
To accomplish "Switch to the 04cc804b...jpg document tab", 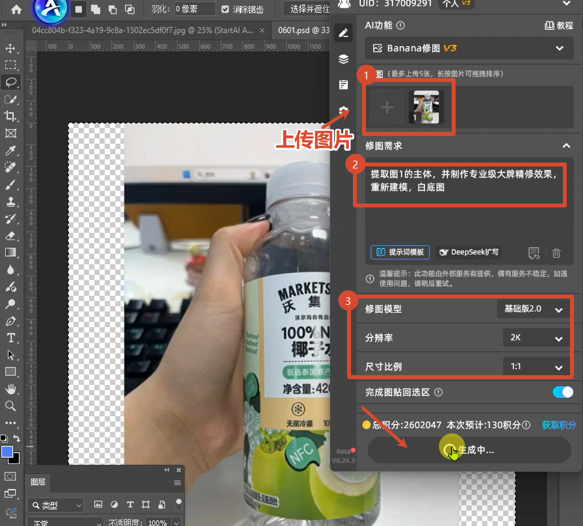I will tap(142, 31).
